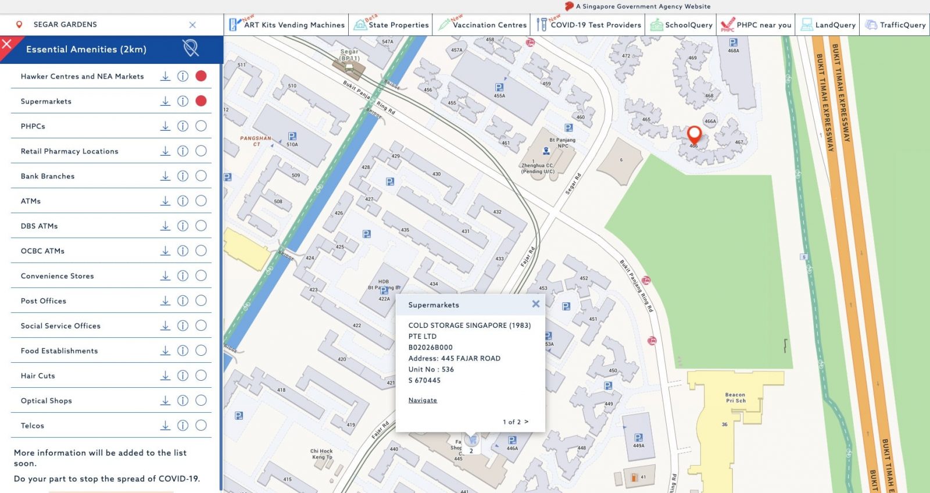
Task: Open ART Kits Vending Machines tab
Action: (x=287, y=25)
